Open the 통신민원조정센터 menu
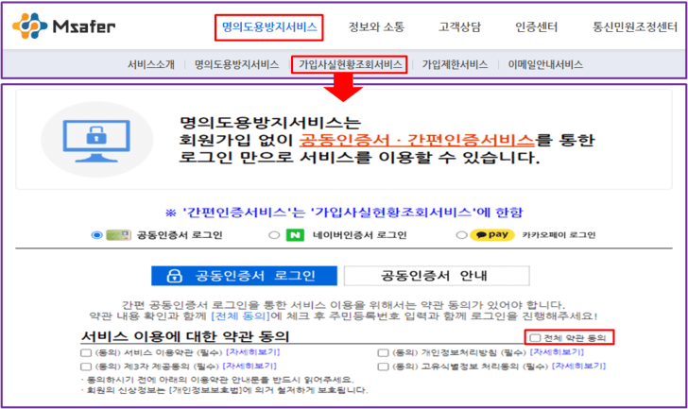Screen dimensions: 688x409 click(634, 27)
